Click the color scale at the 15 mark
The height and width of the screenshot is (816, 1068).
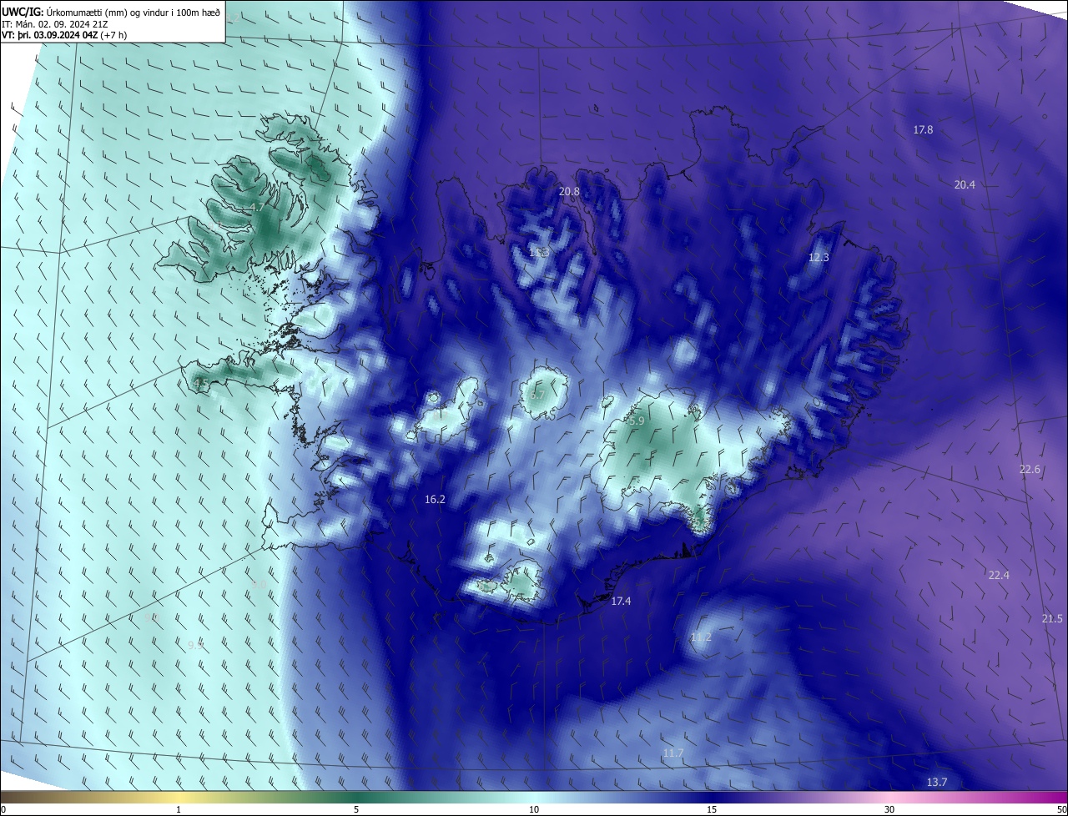[x=712, y=809]
